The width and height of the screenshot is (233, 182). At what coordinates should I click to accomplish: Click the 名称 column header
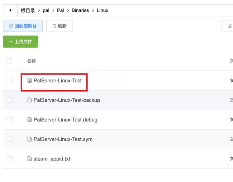[31, 61]
